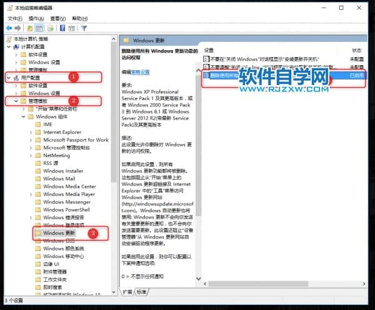Switch to the 标准 tab
Viewport: 375px width, 310px height.
pyautogui.click(x=142, y=292)
